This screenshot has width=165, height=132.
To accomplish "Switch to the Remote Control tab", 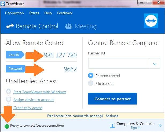I will point(32,26).
